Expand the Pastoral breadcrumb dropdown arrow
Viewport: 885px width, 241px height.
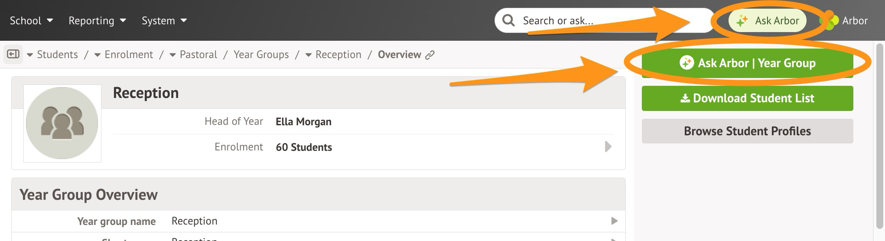click(x=172, y=55)
